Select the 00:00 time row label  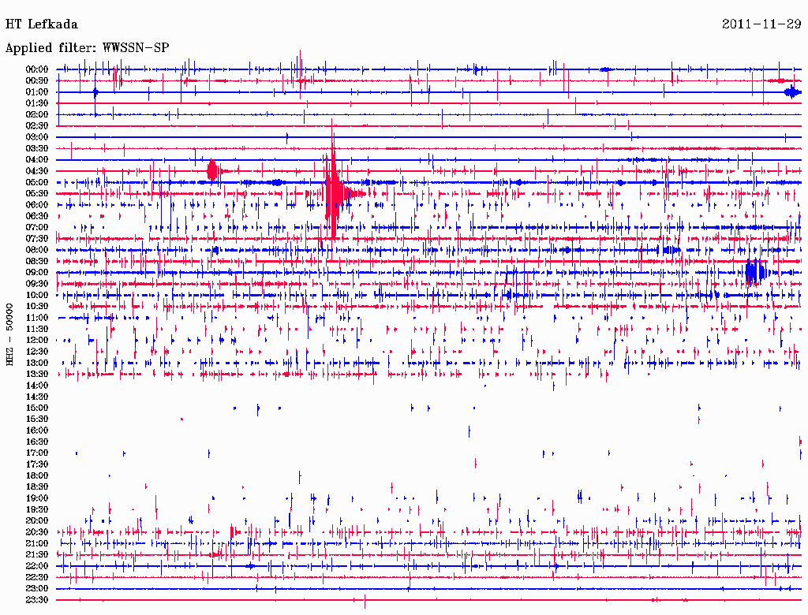[37, 69]
